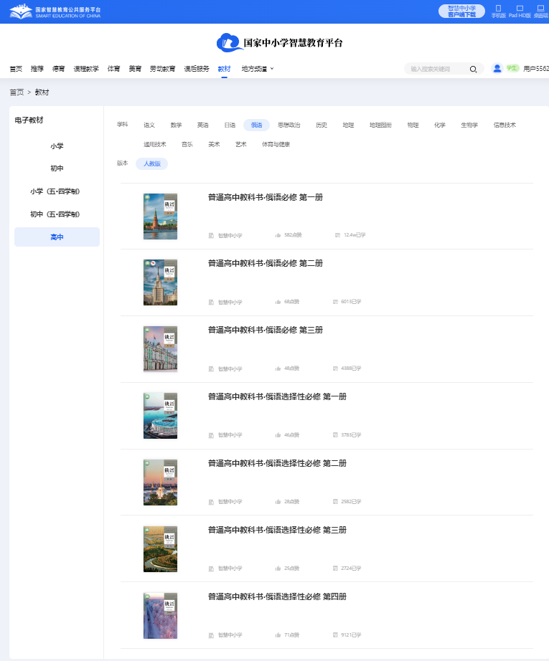Open the 普通高中教科书·俄语必修 第二册 title link
The image size is (549, 661).
(x=265, y=263)
